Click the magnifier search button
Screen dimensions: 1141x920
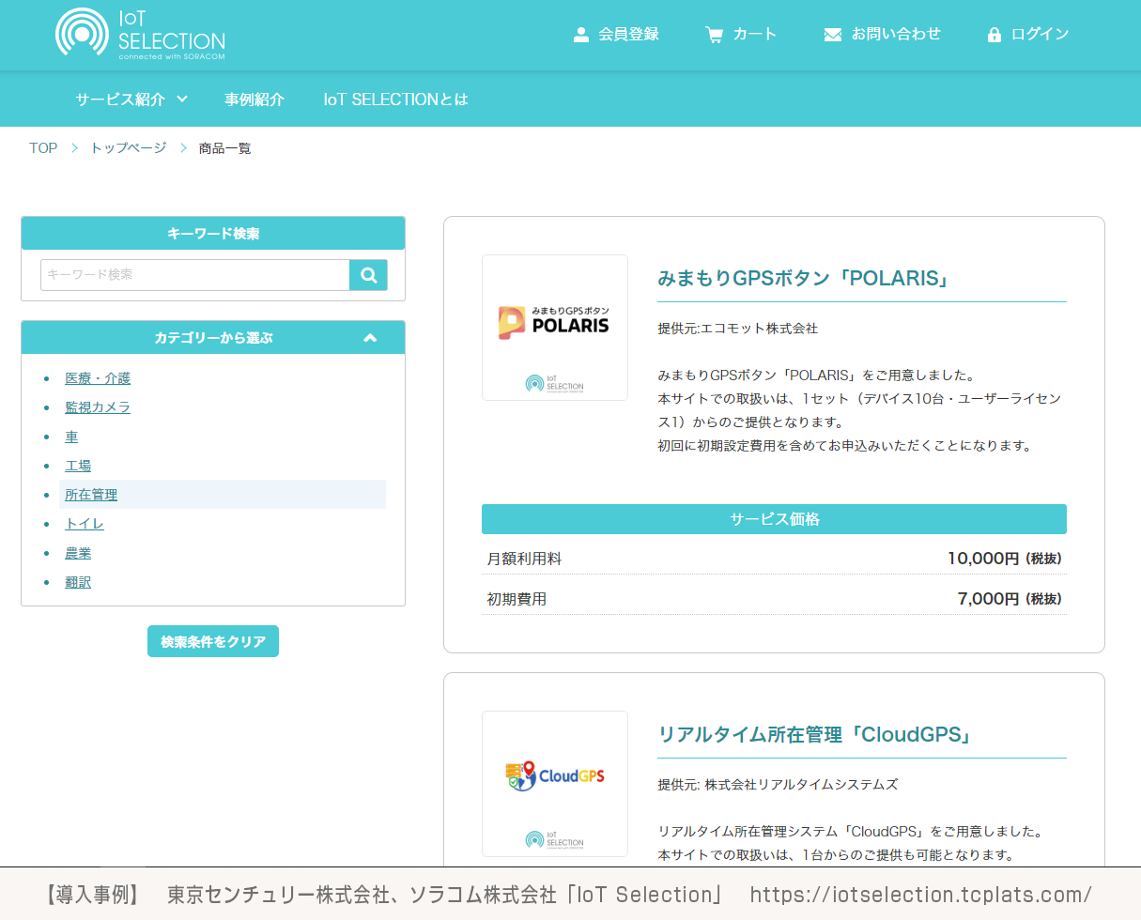(x=368, y=275)
